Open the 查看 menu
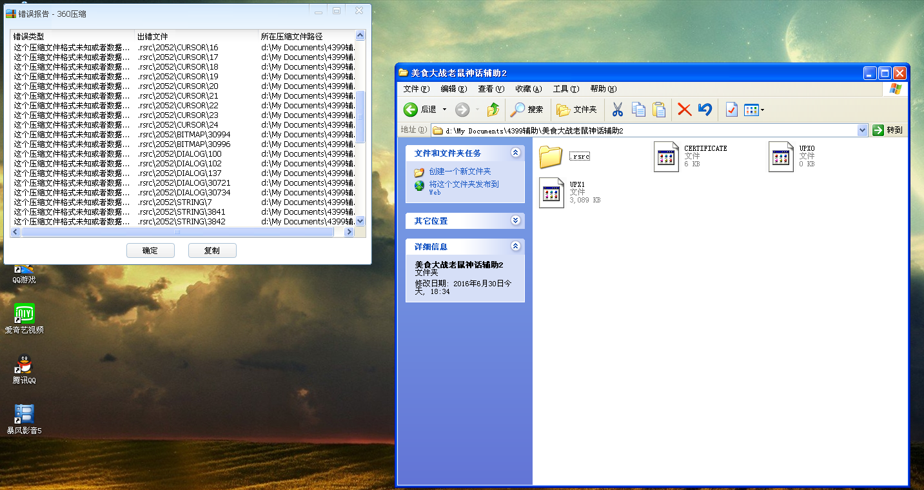Screen dimensions: 924x490 pyautogui.click(x=490, y=88)
